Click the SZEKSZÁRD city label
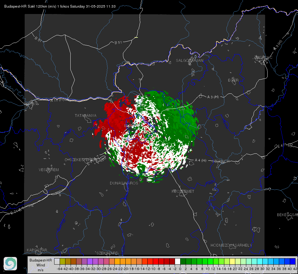Image resolution: width=298 pixels, height=274 pixels. coord(107,253)
